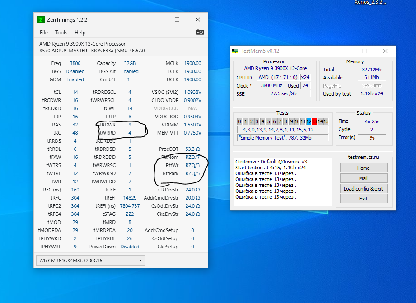
Task: Click the tRFC (ns) value 160
Action: coord(75,190)
